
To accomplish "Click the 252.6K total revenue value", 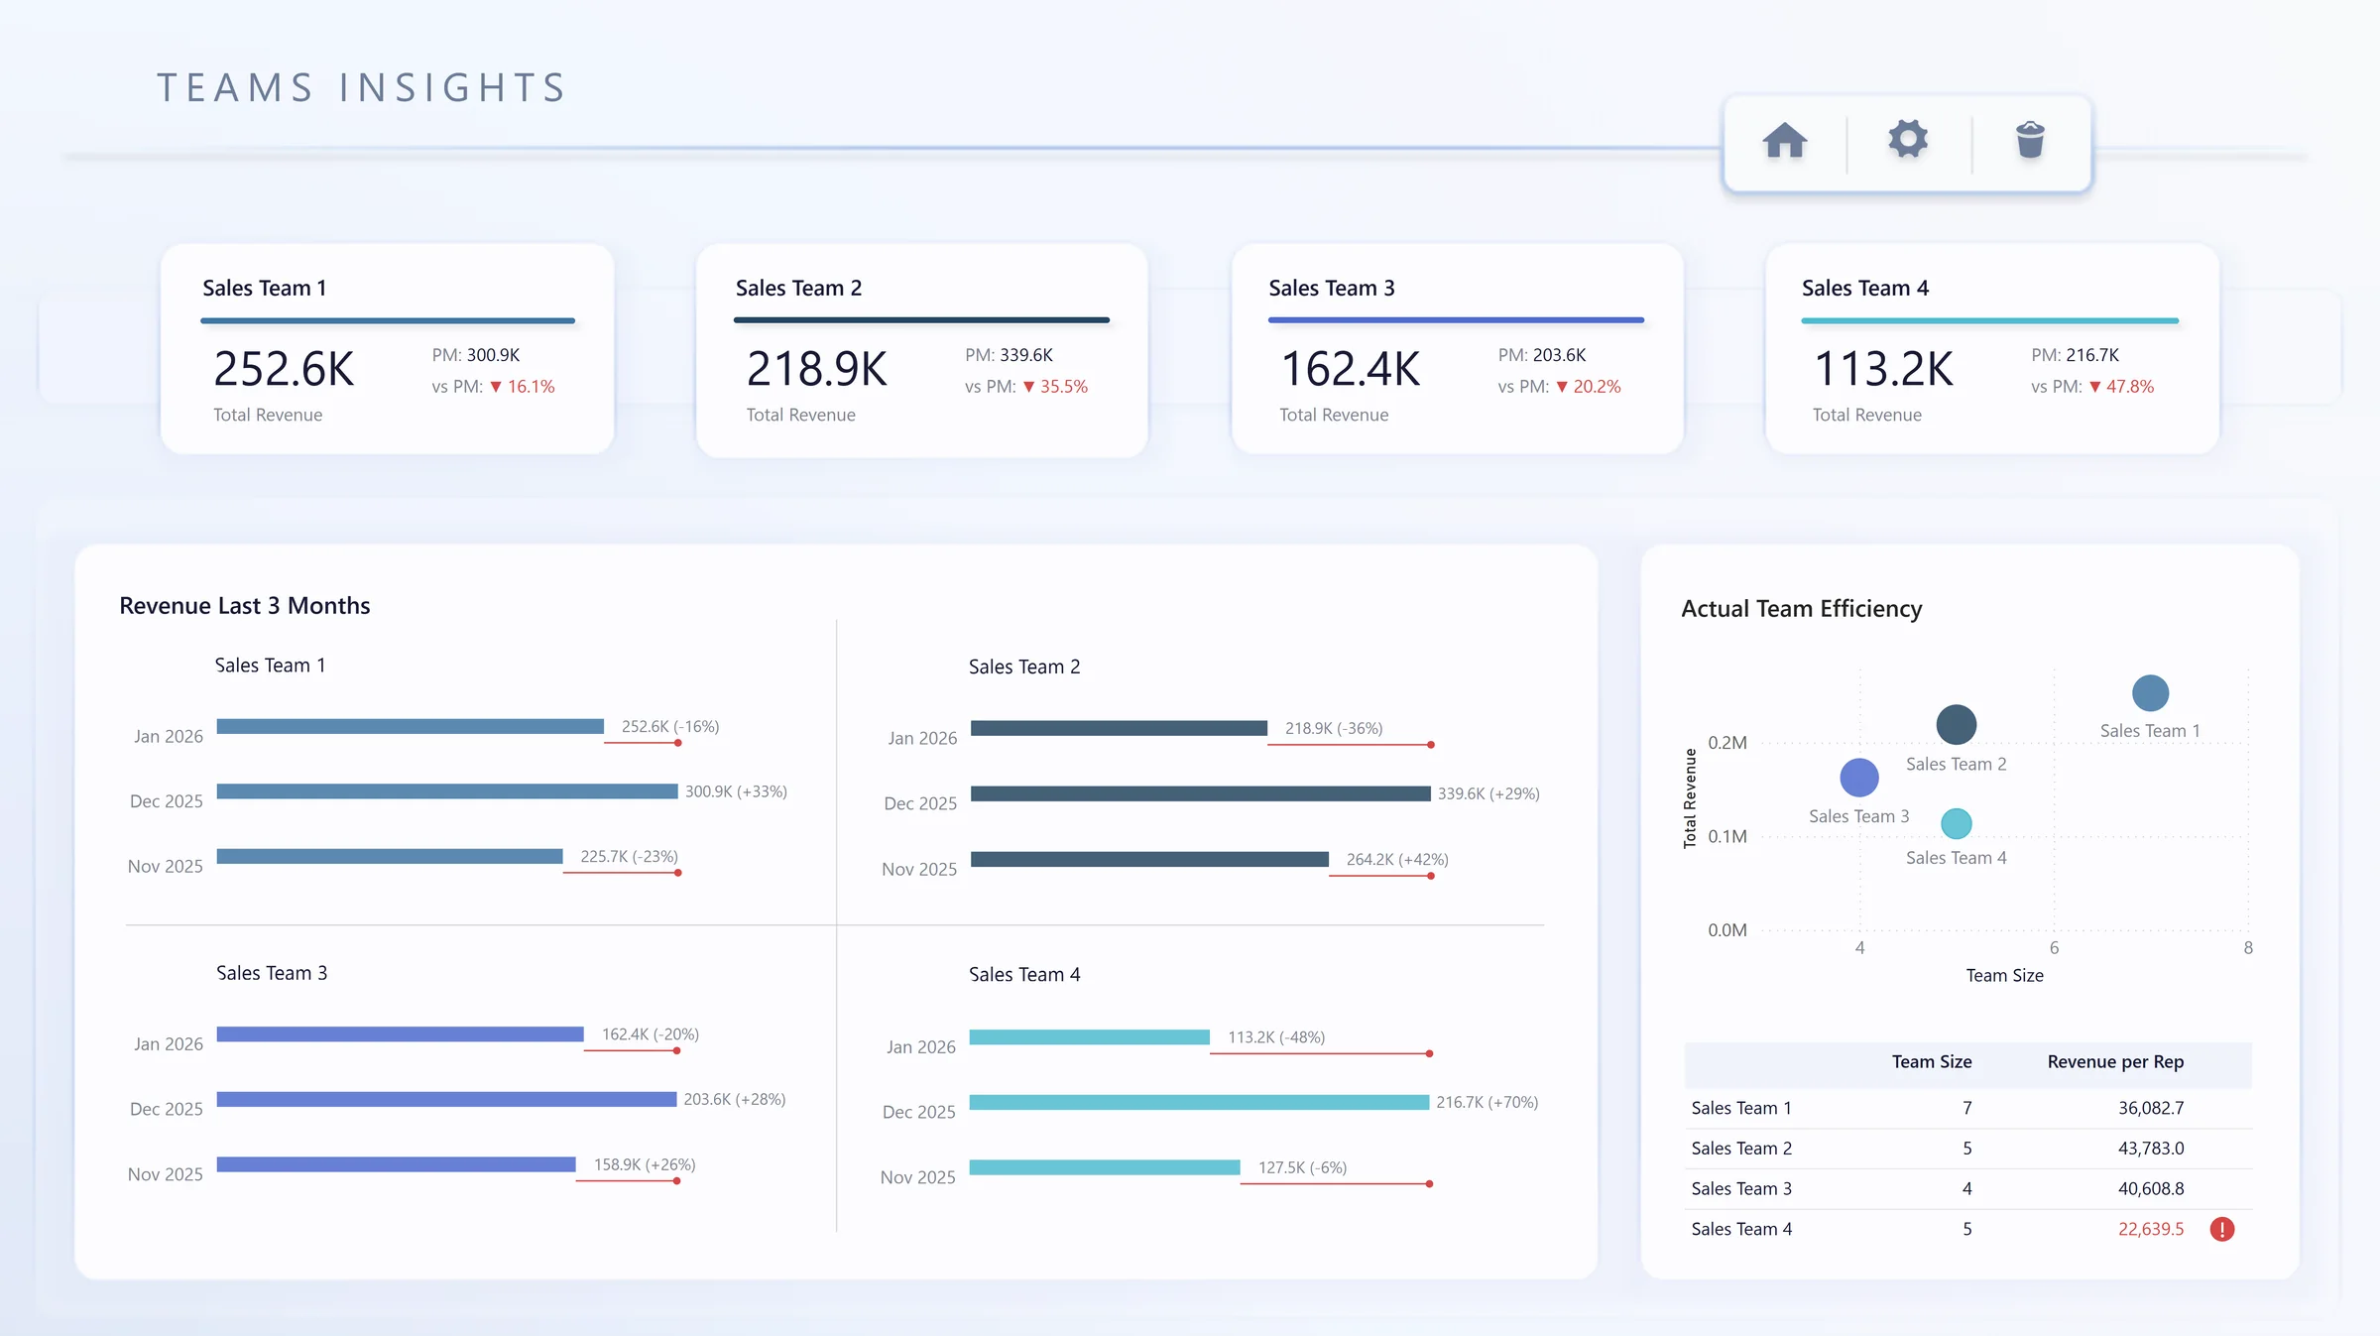I will tap(284, 369).
